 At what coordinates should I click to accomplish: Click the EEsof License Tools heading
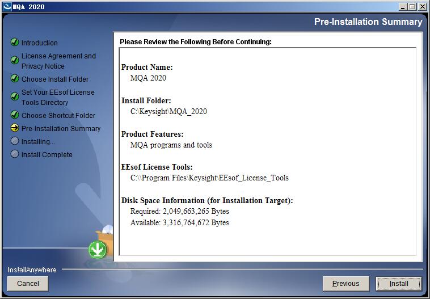click(x=157, y=167)
